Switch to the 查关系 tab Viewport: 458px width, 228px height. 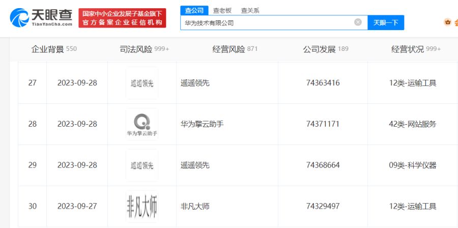[x=250, y=11]
